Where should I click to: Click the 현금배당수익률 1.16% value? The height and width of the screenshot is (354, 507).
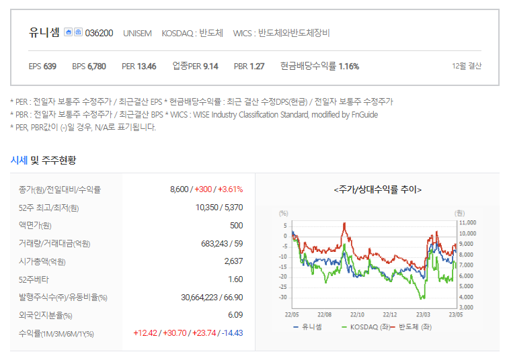coord(319,66)
